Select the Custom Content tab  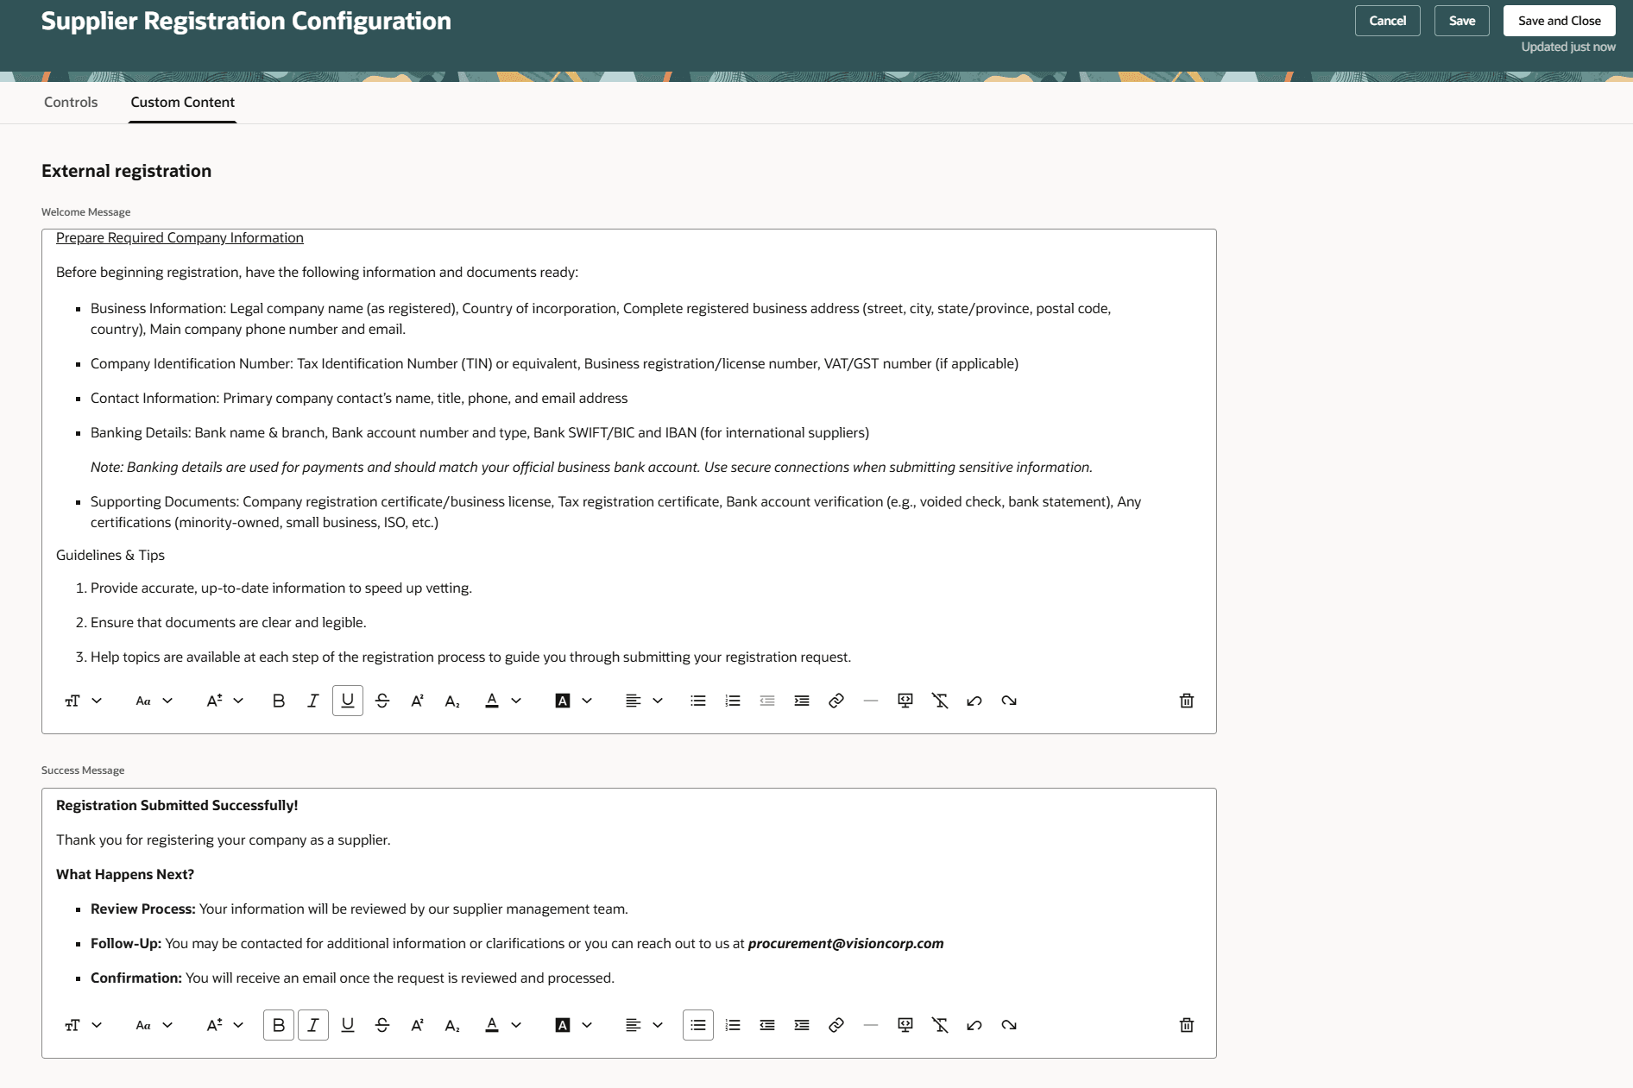[182, 102]
